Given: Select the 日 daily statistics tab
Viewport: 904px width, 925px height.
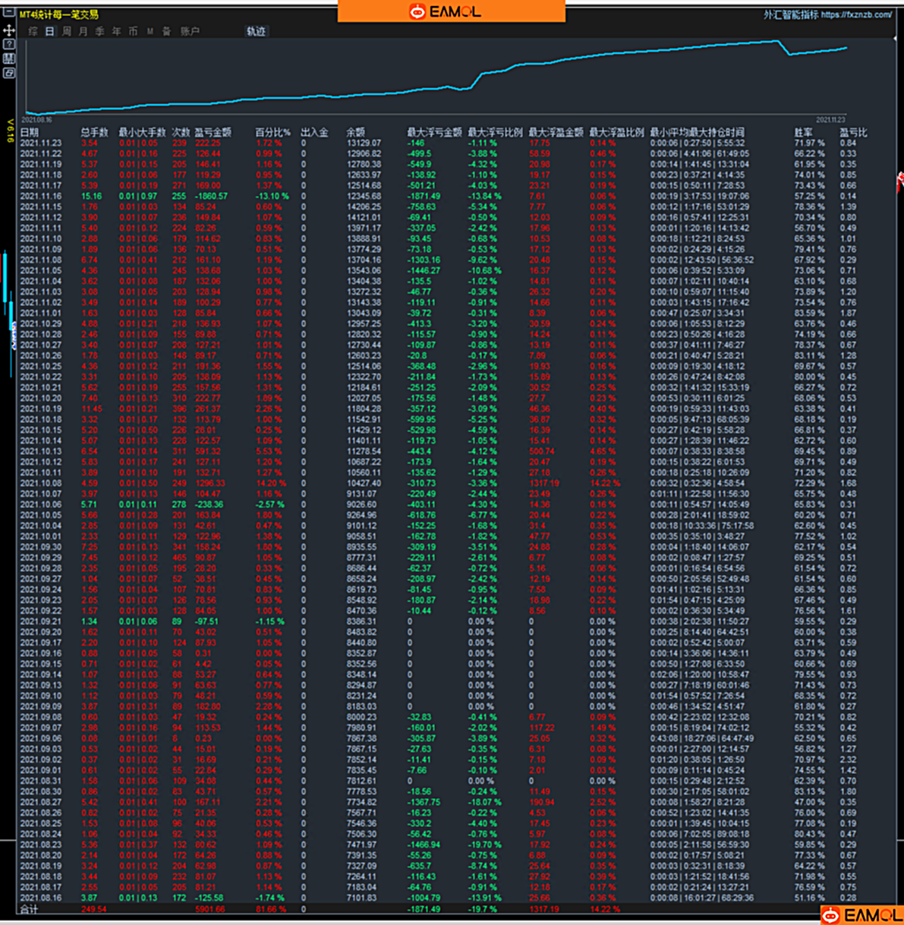Looking at the screenshot, I should point(49,32).
